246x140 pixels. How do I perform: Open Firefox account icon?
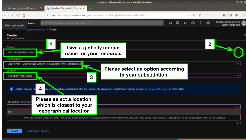click(236, 15)
